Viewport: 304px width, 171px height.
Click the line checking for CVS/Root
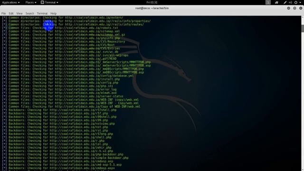(58, 45)
